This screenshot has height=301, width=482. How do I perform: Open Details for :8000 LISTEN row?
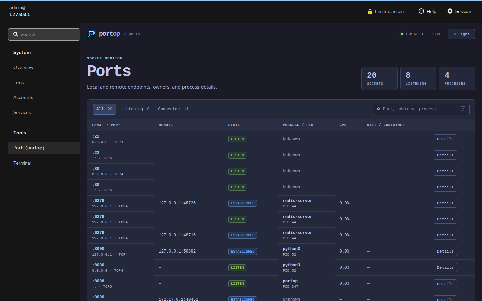click(x=445, y=268)
